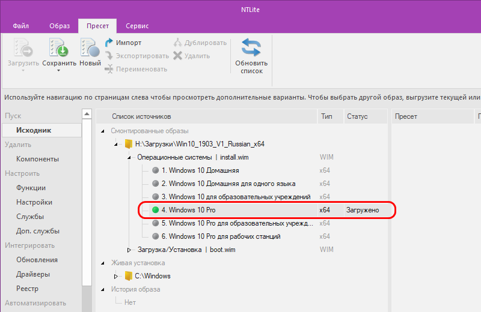The height and width of the screenshot is (312, 481).
Task: Collapse the H:\Загрузки\Win10_1903 node
Action: pos(116,144)
